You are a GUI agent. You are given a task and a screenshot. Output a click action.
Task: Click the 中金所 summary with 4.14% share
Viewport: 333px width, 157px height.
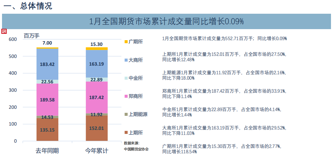pos(221,112)
